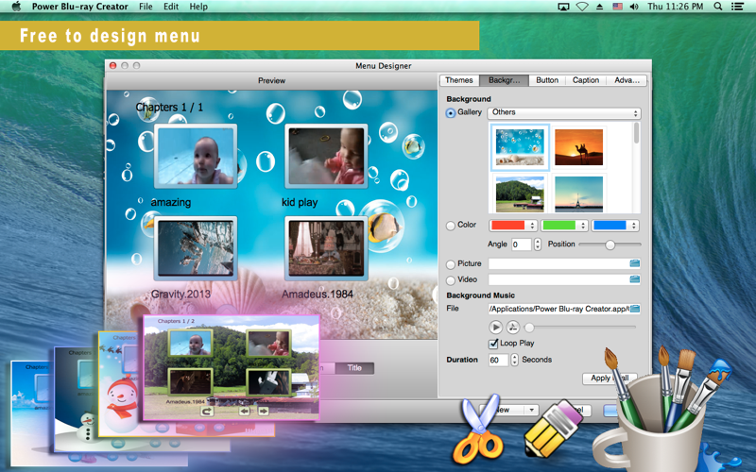Click the music playback progress slider
Image resolution: width=756 pixels, height=472 pixels.
click(x=580, y=328)
